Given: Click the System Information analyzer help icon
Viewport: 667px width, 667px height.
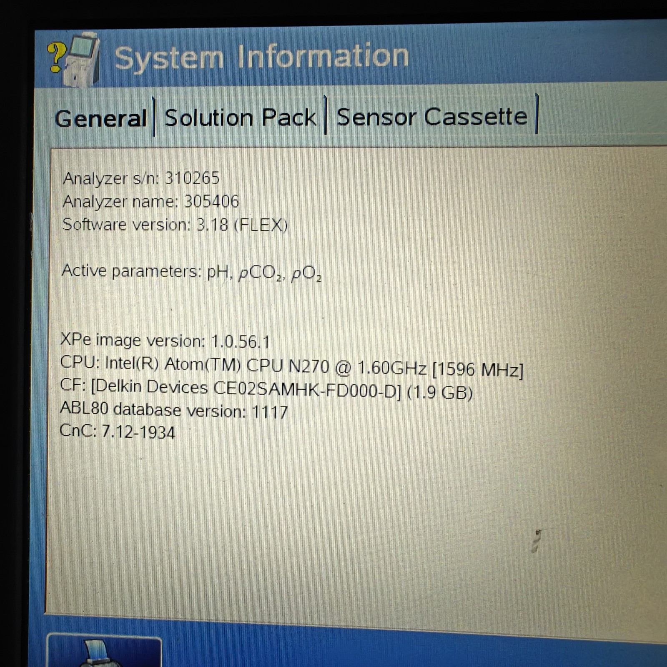Looking at the screenshot, I should pyautogui.click(x=74, y=60).
